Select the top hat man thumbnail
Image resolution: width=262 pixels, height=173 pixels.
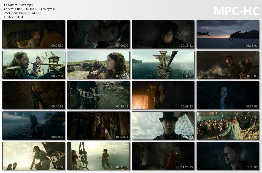[x=163, y=126]
